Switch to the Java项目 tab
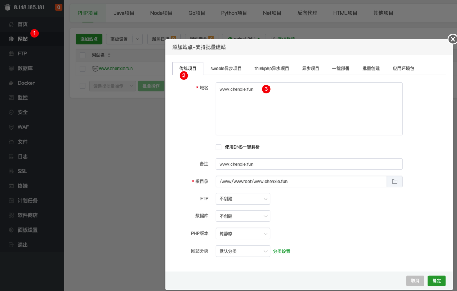457x291 pixels. pos(124,13)
